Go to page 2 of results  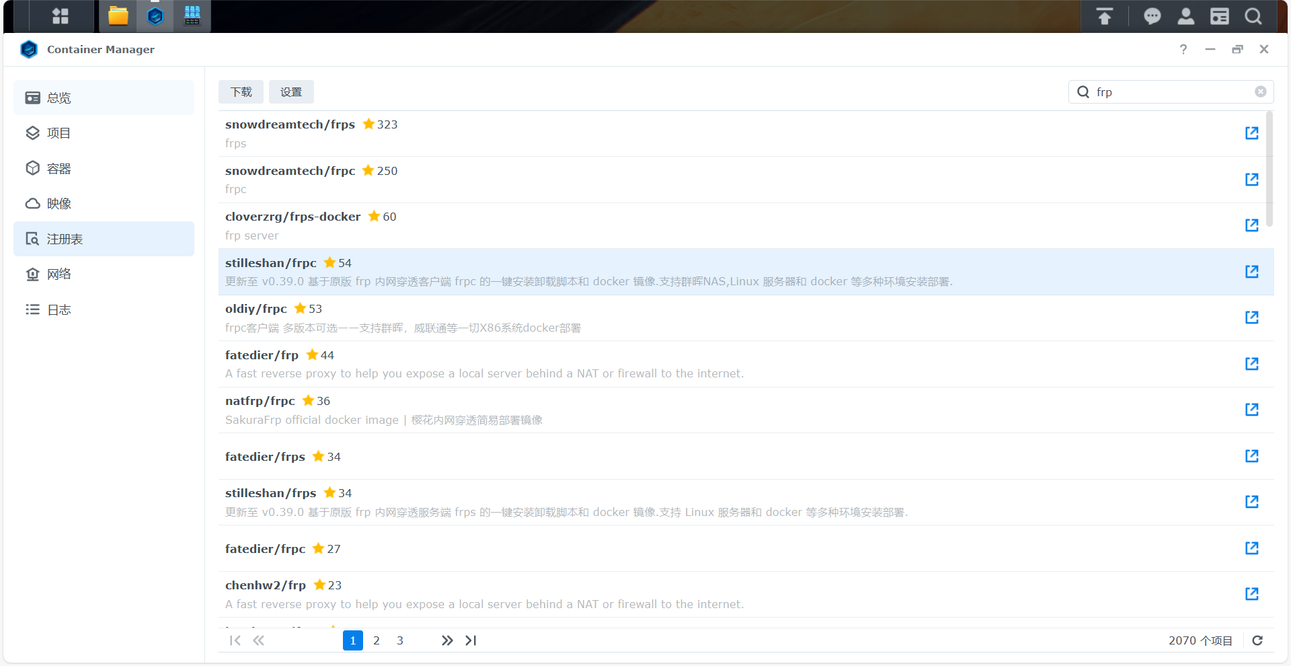pos(377,640)
